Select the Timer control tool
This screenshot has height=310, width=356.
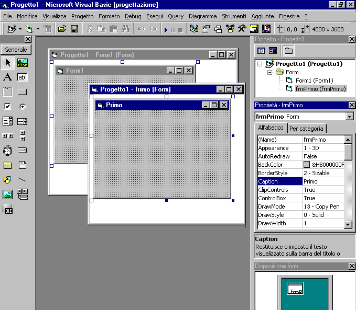8,151
